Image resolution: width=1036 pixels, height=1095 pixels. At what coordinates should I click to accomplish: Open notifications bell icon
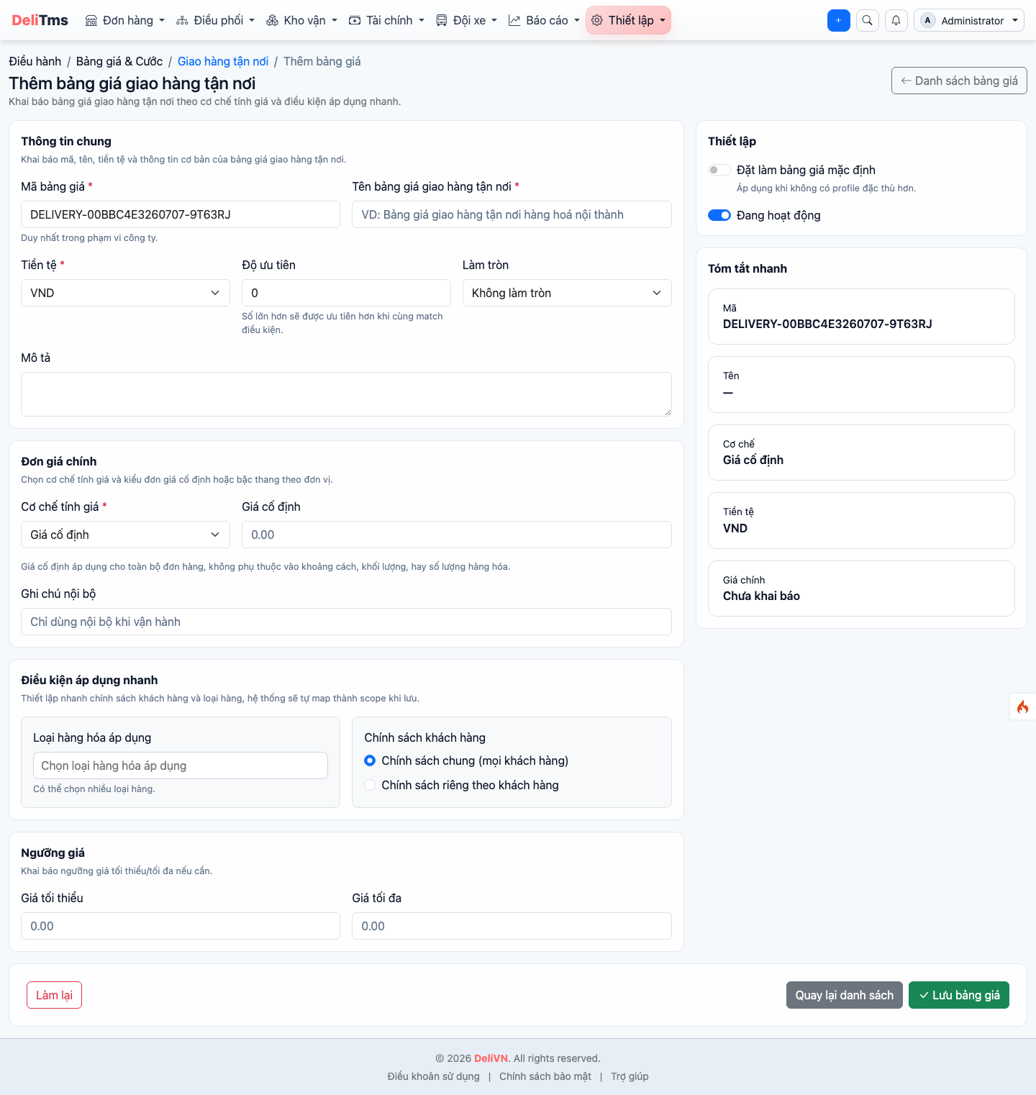pos(896,20)
